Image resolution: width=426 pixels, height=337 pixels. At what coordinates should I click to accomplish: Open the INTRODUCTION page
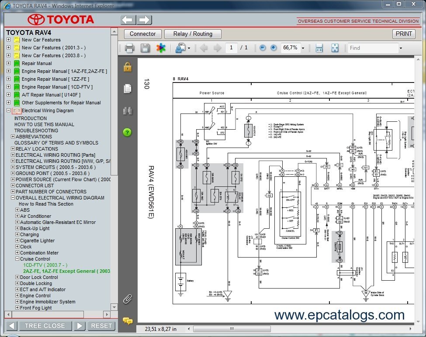pos(31,118)
